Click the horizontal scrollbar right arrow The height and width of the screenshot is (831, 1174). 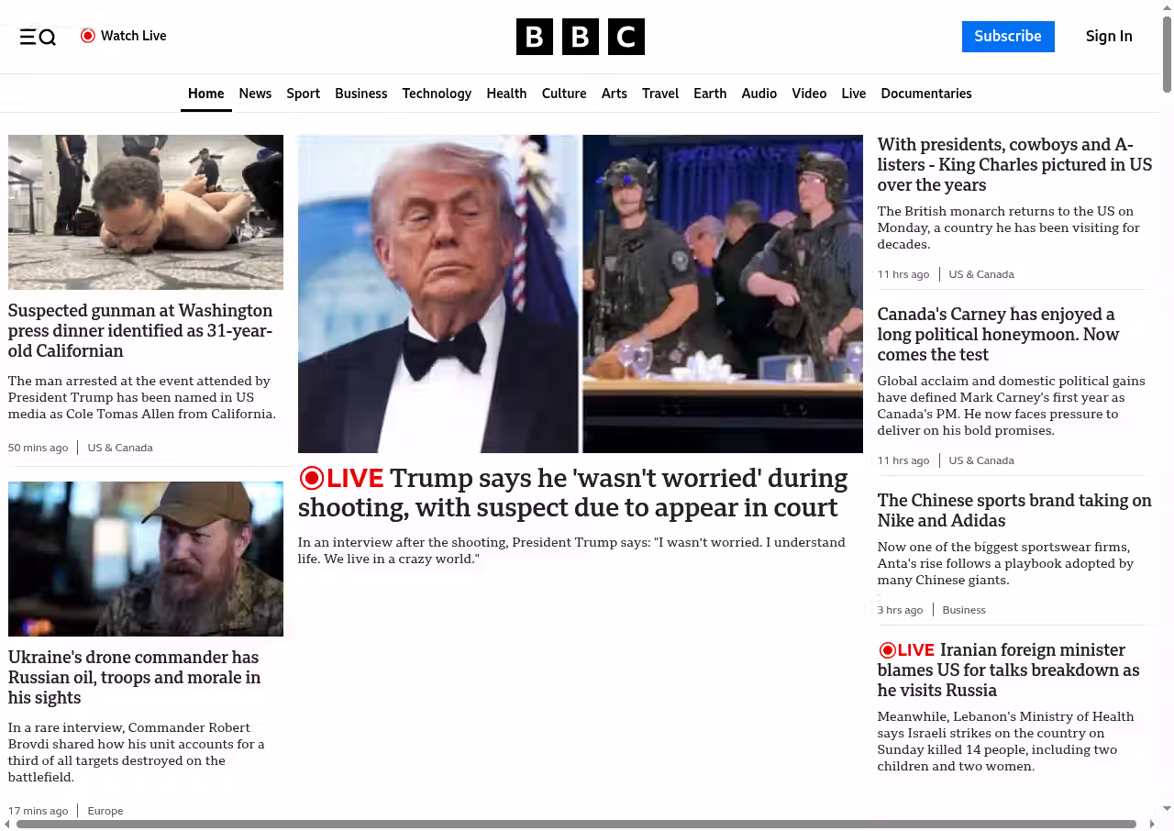(1152, 824)
